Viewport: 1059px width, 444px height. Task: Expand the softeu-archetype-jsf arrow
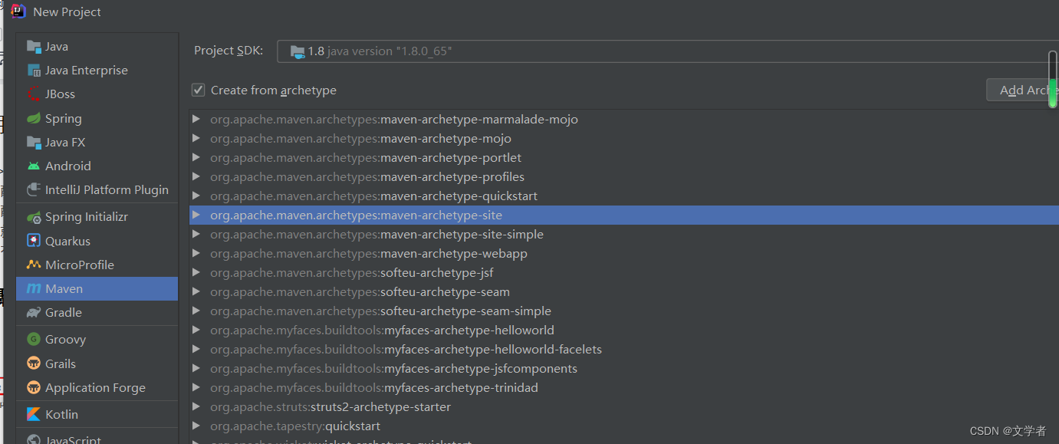tap(196, 272)
